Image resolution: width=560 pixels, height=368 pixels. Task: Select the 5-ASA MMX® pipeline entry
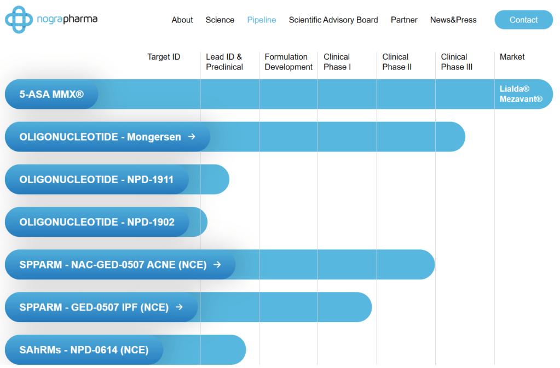pos(51,94)
